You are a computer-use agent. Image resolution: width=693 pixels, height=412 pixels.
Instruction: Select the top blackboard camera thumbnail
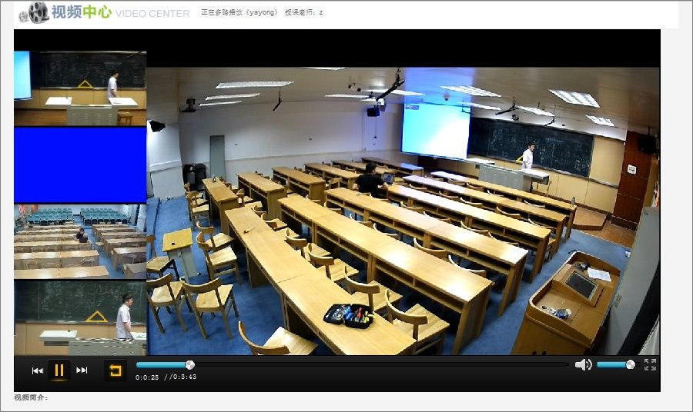tap(80, 88)
